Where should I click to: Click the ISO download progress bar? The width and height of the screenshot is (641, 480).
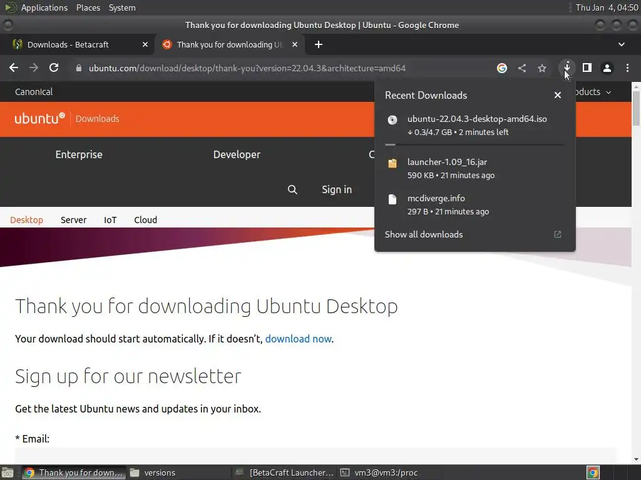pos(474,144)
